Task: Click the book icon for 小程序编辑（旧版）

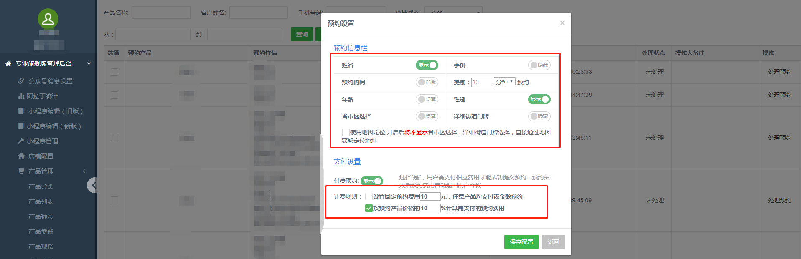Action: pyautogui.click(x=21, y=111)
